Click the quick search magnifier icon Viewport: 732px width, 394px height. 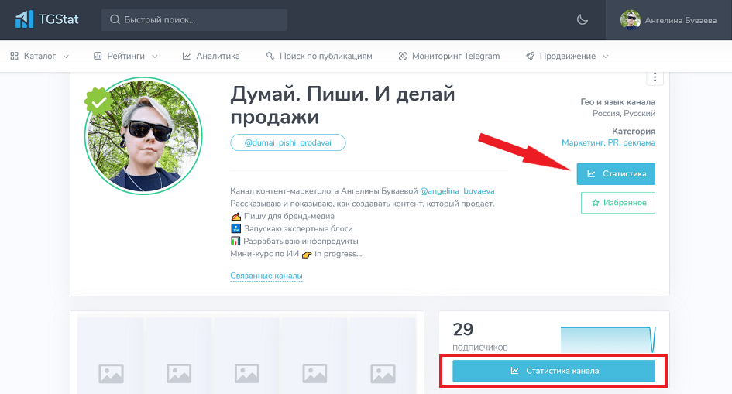(x=115, y=19)
